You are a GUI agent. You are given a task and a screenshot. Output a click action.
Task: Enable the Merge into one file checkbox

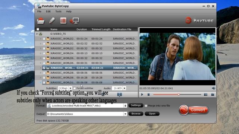146,106
